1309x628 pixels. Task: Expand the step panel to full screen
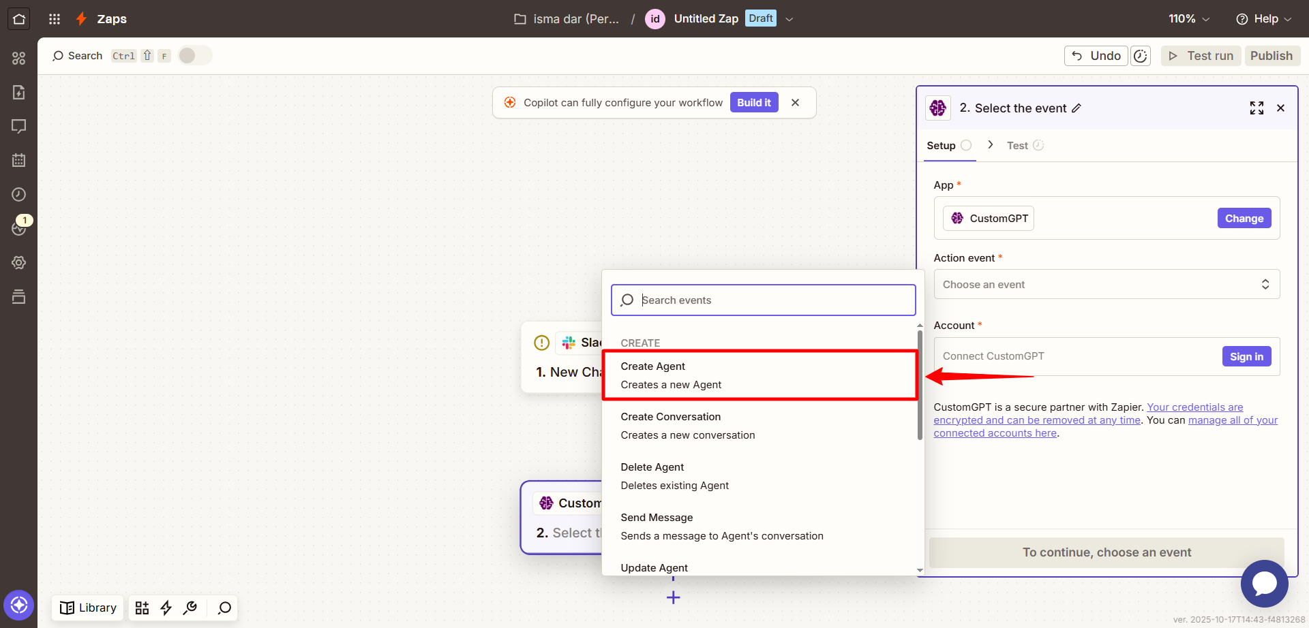tap(1257, 108)
